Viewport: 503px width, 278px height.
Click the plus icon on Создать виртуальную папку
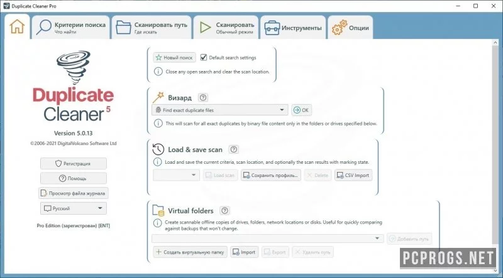click(158, 252)
